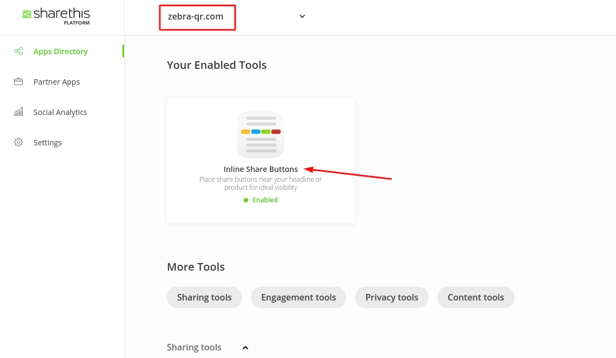
Task: Filter by Engagement tools pill
Action: click(x=299, y=297)
